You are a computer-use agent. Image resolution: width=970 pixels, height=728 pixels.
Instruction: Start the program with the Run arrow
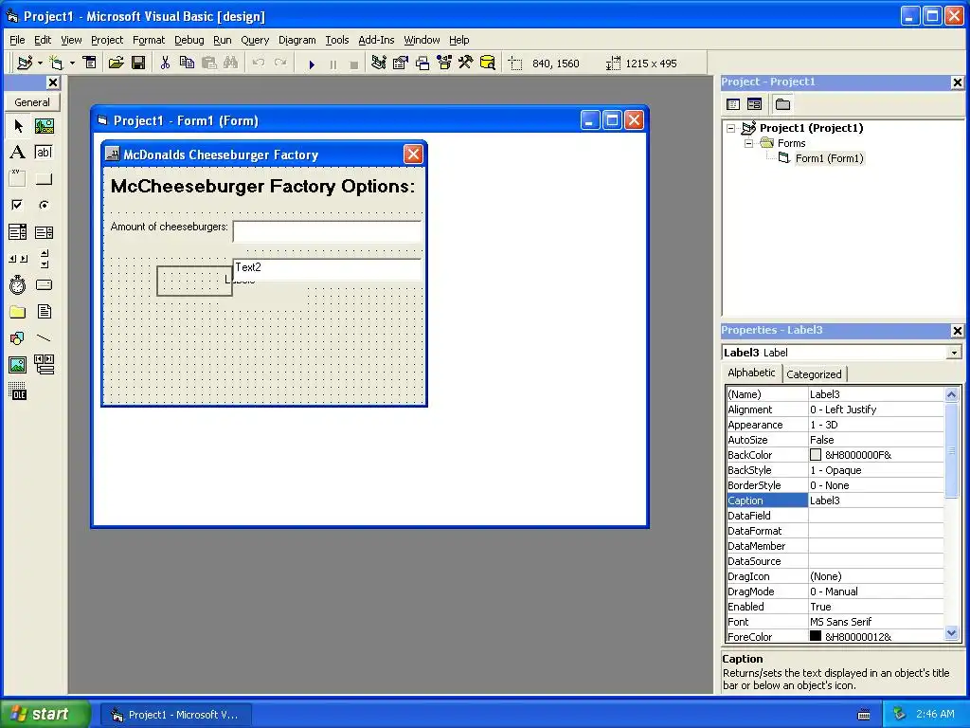click(x=312, y=64)
